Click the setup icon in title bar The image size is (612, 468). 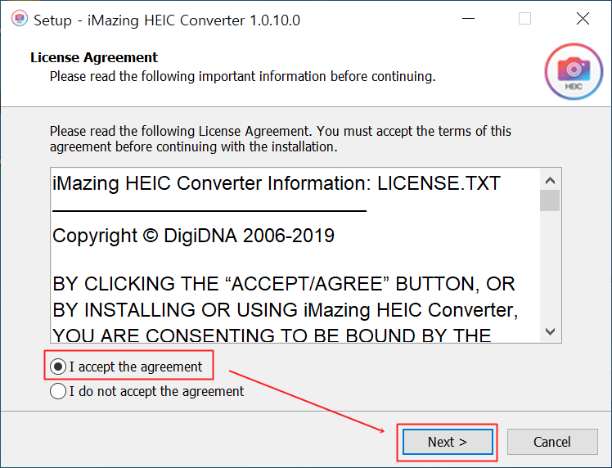point(19,19)
